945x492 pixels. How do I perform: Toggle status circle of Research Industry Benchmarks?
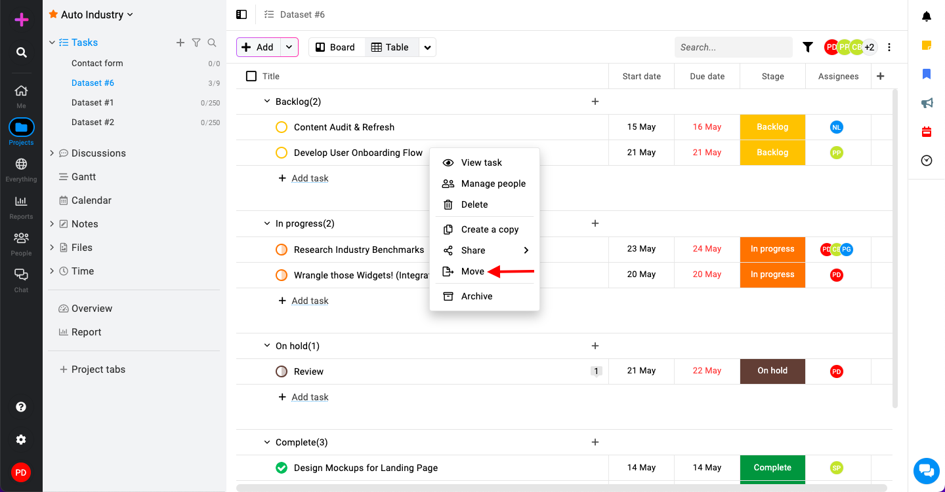tap(282, 250)
